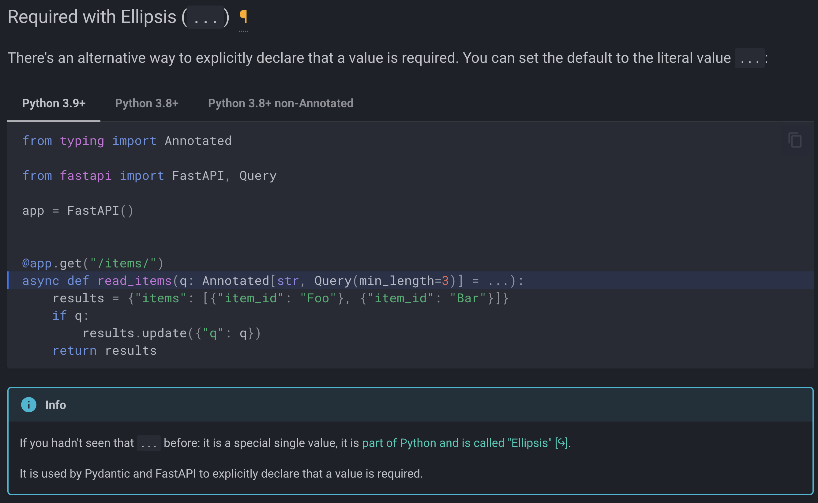Click the results.update({"q": q}) line
This screenshot has height=503, width=818.
(x=171, y=333)
